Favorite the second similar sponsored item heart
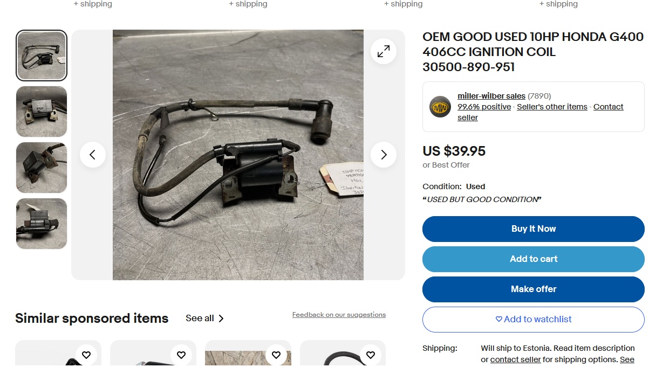Viewport: 656px width, 367px height. coord(181,355)
